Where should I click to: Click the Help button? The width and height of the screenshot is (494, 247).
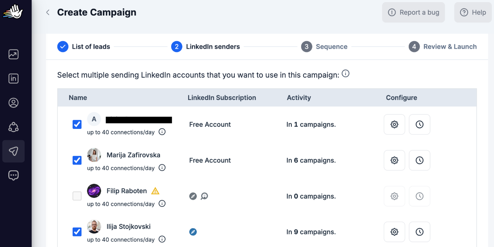click(473, 12)
